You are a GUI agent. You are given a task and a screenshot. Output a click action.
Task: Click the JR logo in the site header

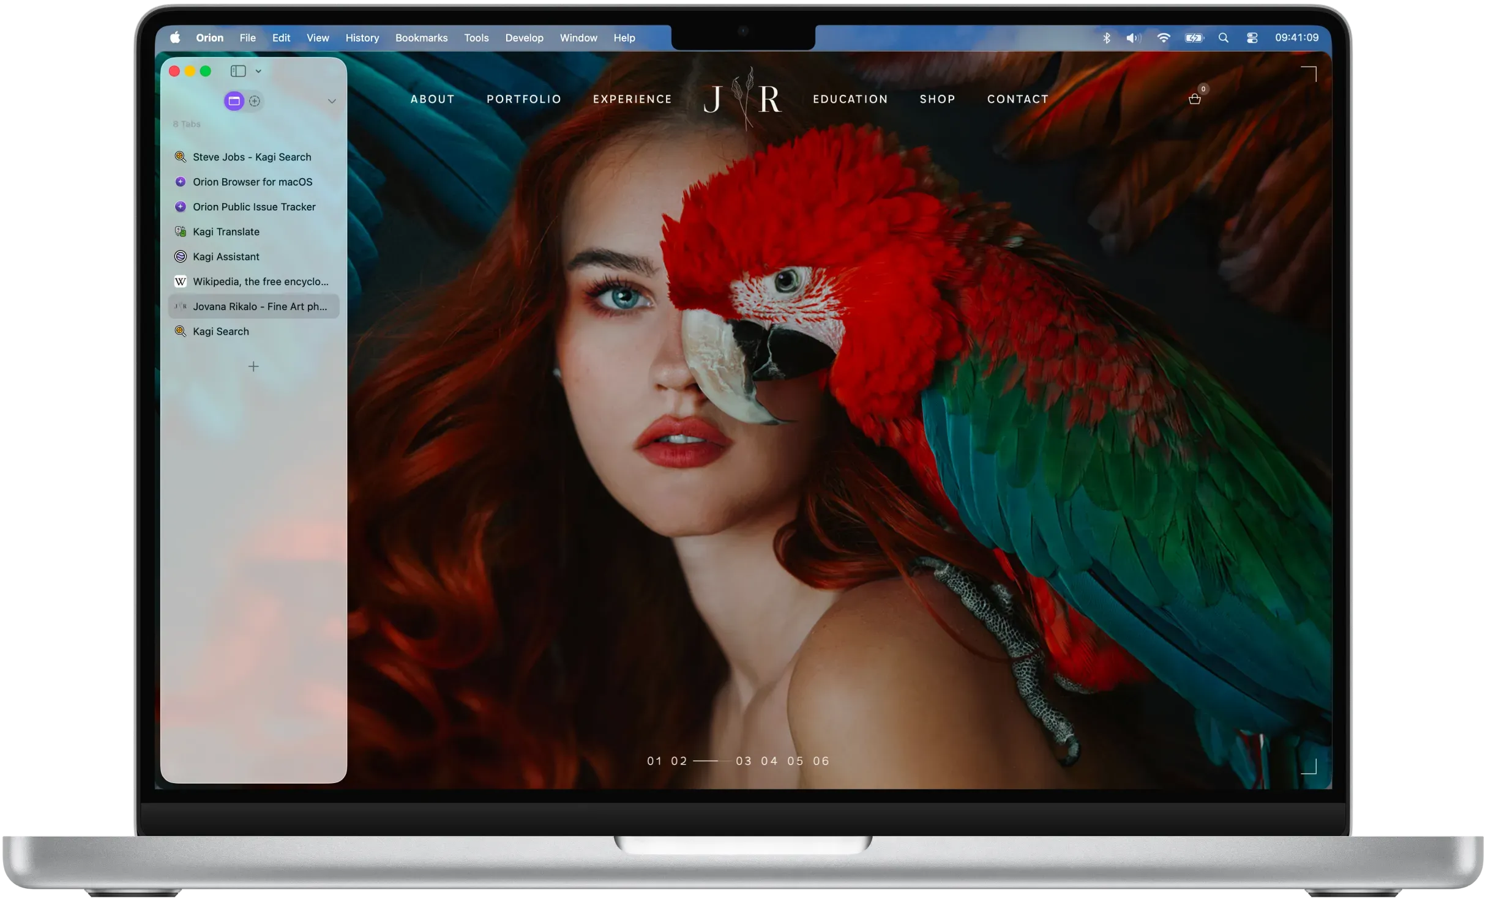tap(742, 98)
